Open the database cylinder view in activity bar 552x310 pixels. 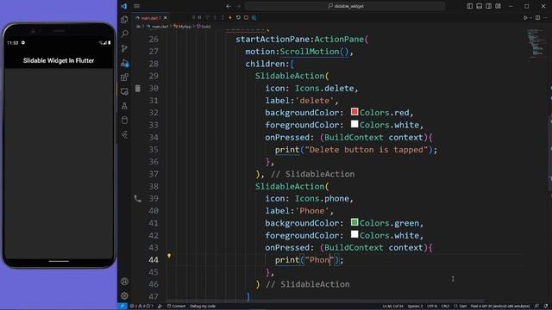124,121
